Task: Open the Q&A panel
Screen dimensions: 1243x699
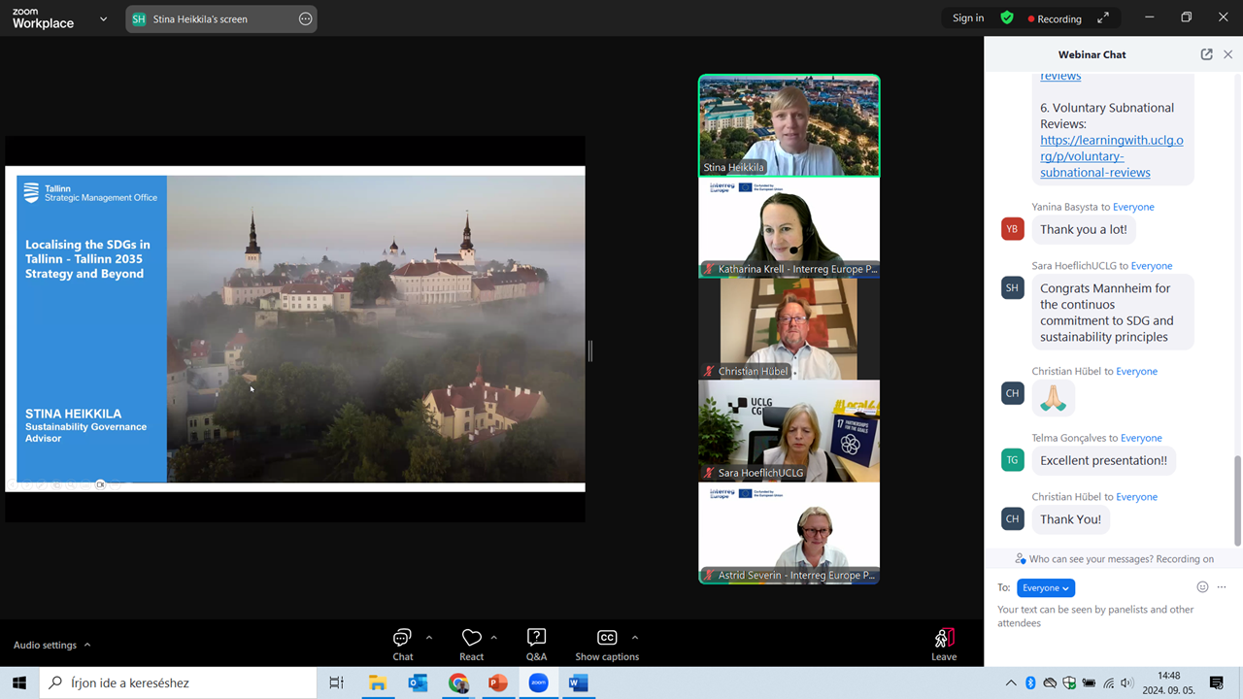Action: point(536,638)
